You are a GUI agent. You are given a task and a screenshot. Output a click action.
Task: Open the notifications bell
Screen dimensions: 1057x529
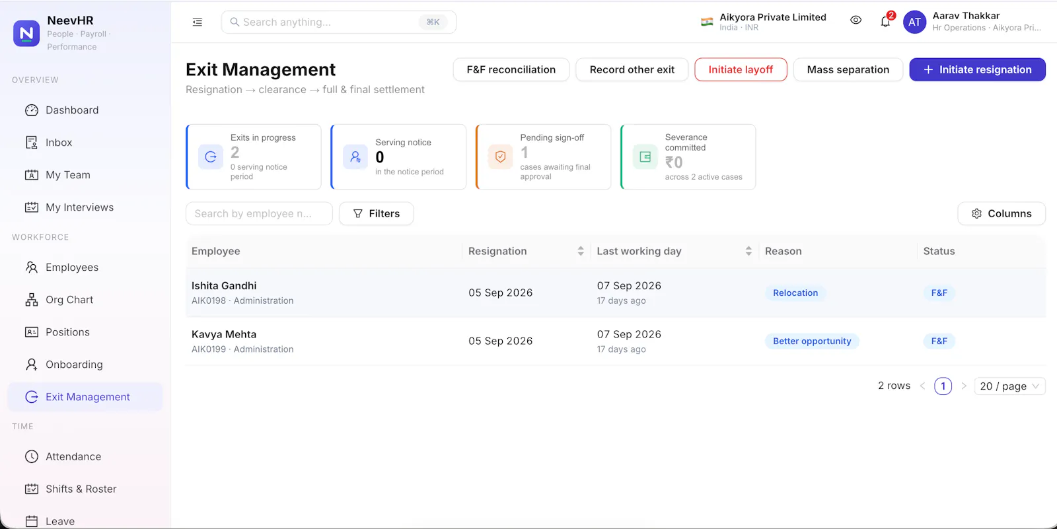[x=885, y=22]
